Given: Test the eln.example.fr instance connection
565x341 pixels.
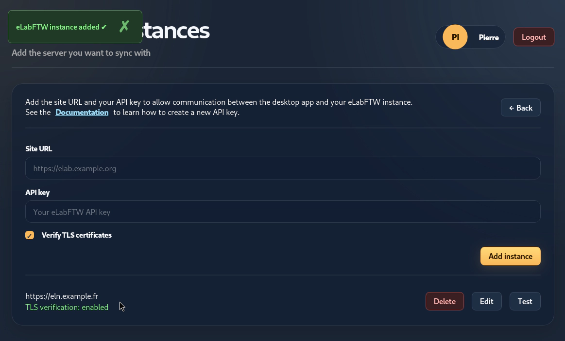Looking at the screenshot, I should click(525, 301).
